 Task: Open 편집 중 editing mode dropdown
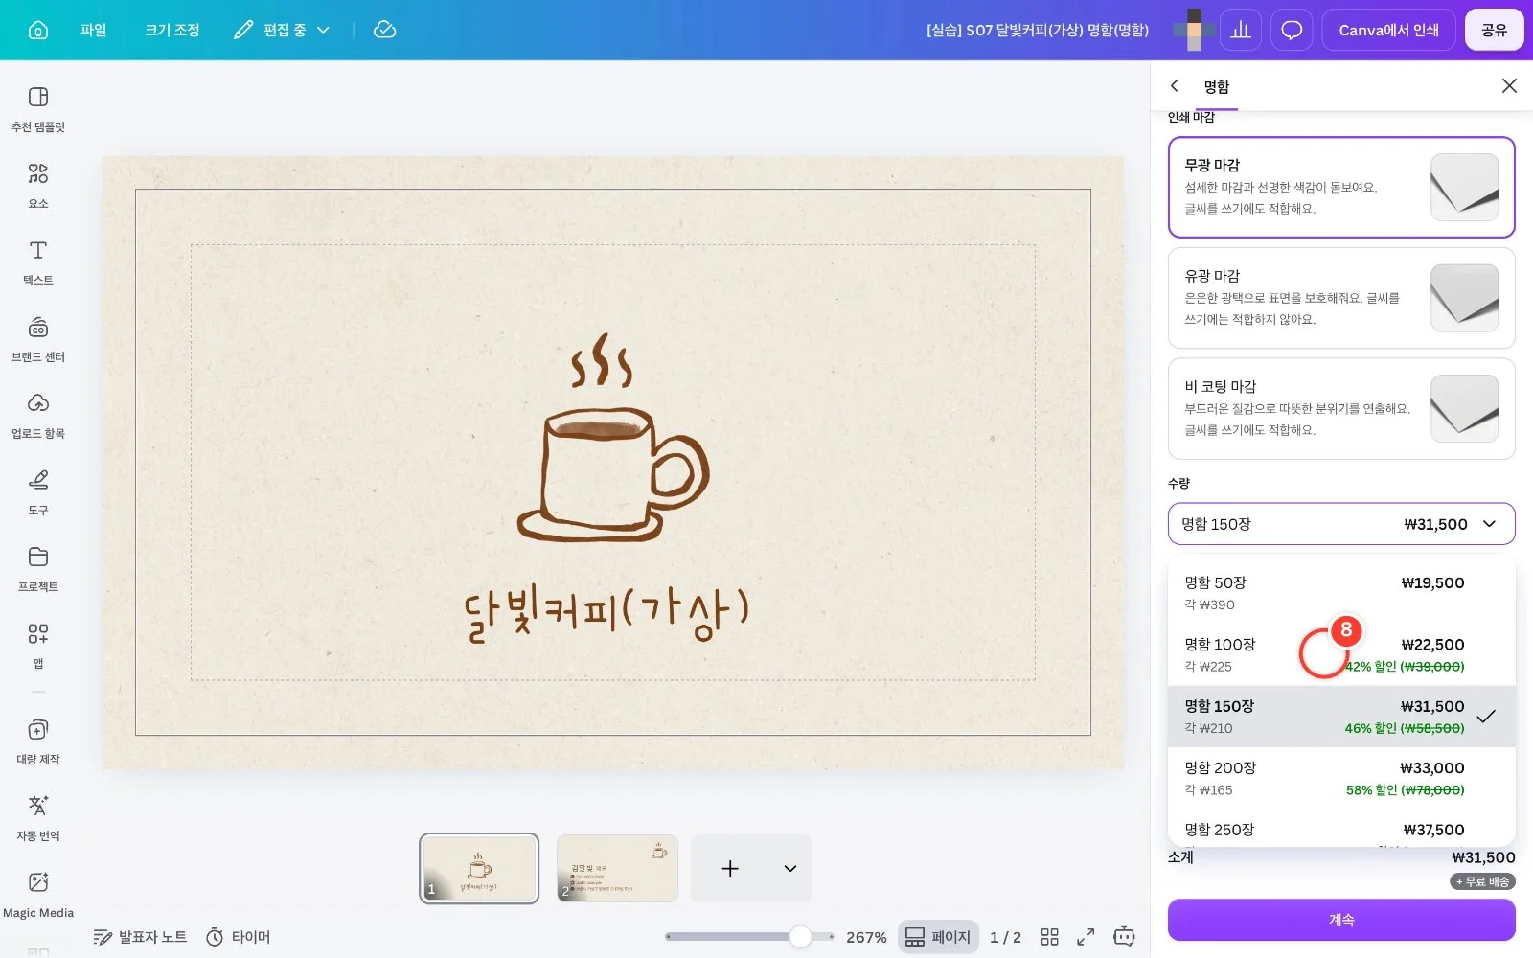(283, 30)
